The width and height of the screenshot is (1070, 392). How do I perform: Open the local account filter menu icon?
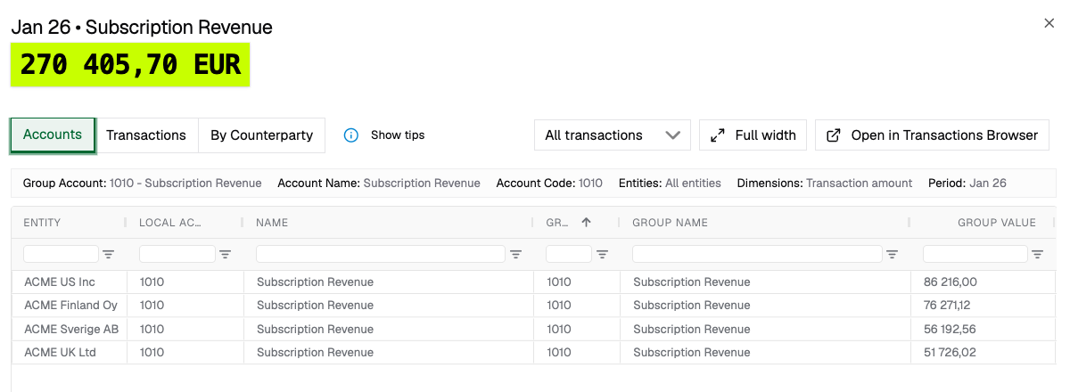(x=226, y=254)
